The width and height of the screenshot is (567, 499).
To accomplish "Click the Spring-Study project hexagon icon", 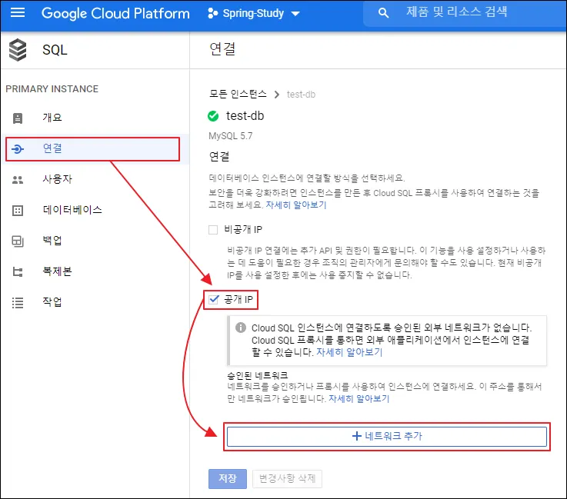I will [212, 14].
